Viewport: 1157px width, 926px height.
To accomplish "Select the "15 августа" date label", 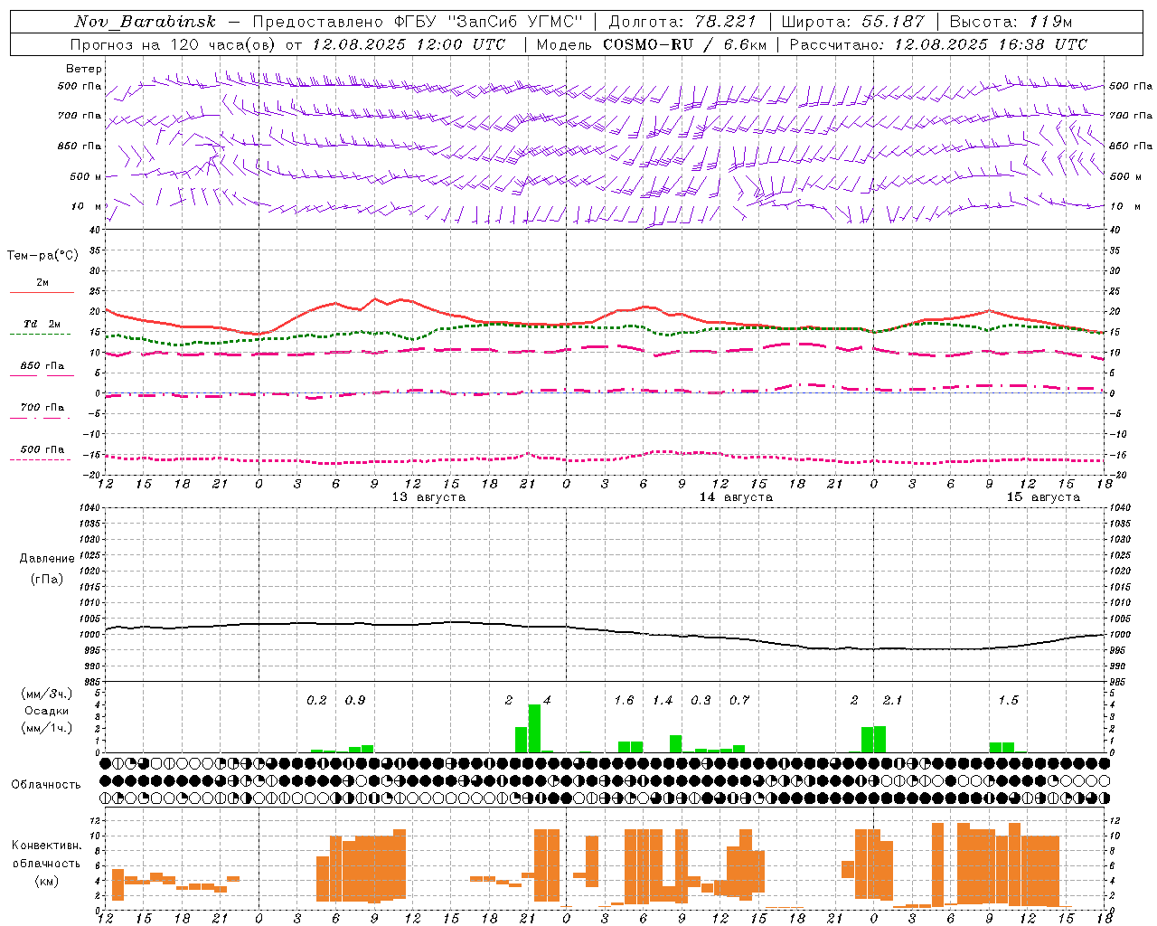I will 1043,497.
